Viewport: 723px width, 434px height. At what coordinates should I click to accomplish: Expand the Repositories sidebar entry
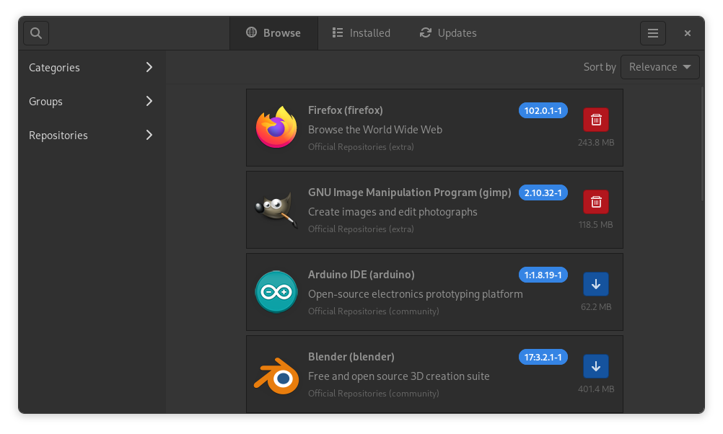92,135
